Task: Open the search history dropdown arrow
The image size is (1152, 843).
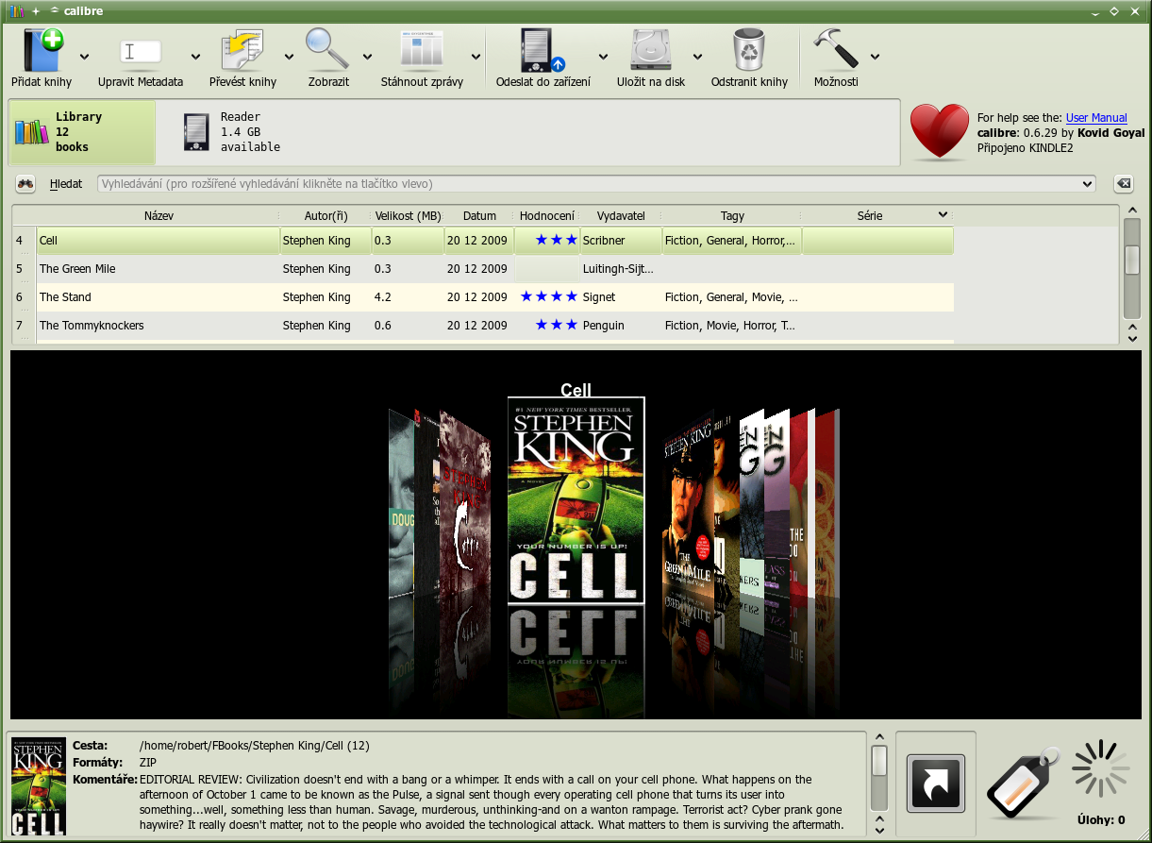Action: (x=1087, y=184)
